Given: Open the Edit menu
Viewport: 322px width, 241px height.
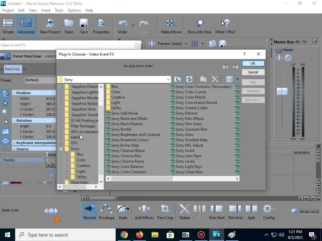Looking at the screenshot, I should pyautogui.click(x=21, y=10).
